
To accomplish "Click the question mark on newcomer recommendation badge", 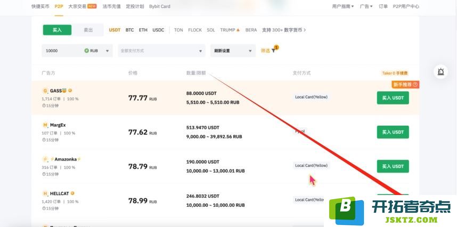I will tap(415, 85).
